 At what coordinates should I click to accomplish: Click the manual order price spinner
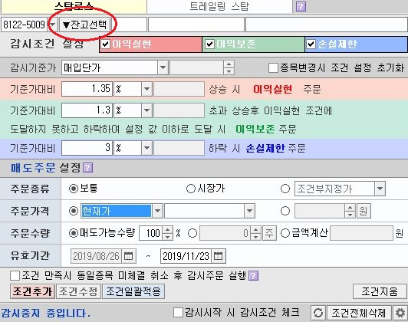pos(350,211)
